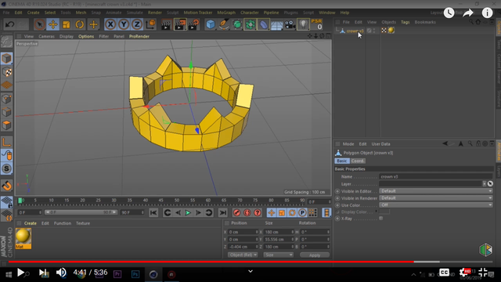The height and width of the screenshot is (282, 501).
Task: Mute the video volume speaker icon
Action: tap(61, 273)
